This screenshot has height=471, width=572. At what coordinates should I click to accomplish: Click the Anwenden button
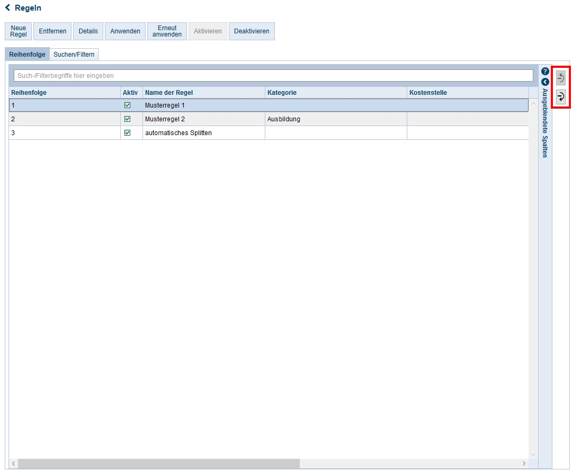125,31
